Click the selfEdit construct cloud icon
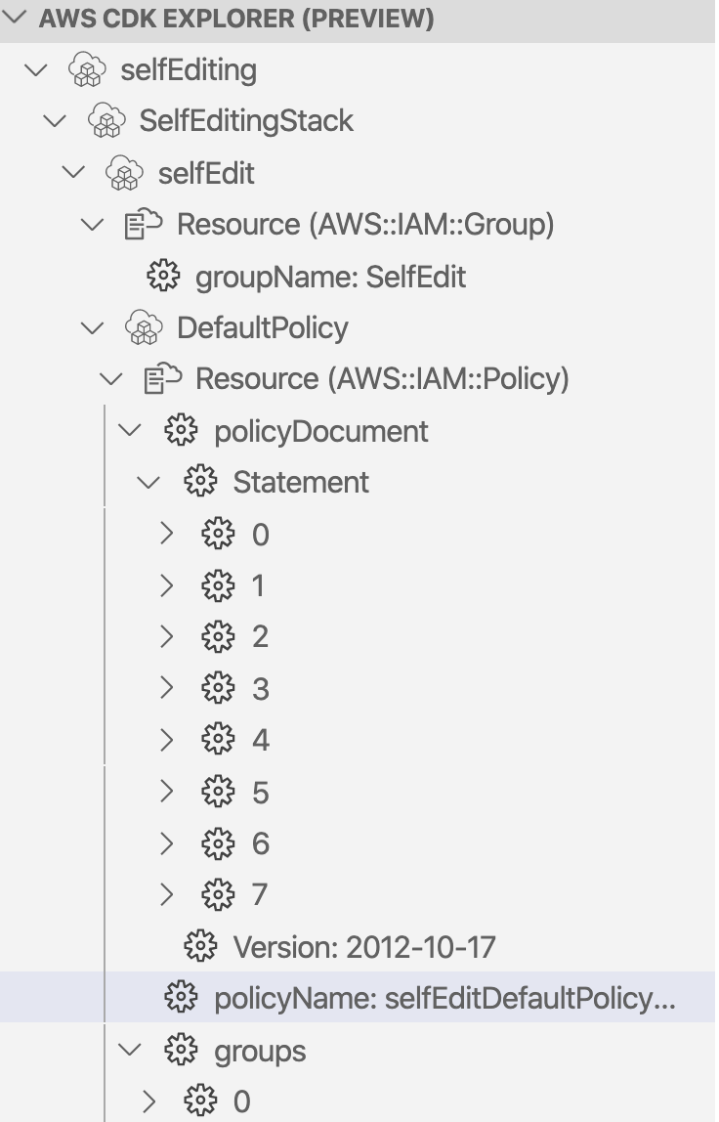Image resolution: width=719 pixels, height=1122 pixels. click(124, 172)
